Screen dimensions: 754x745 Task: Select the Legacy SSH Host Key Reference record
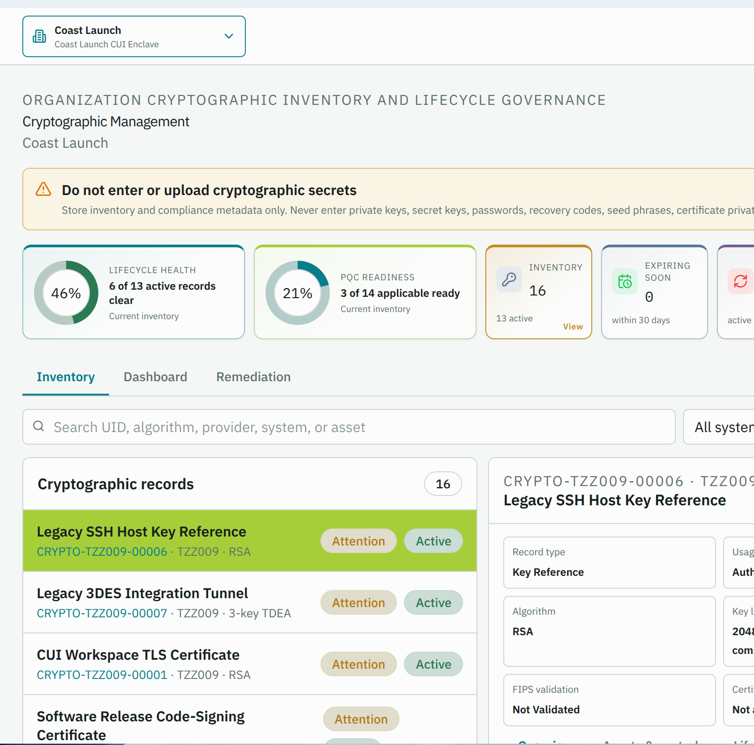[250, 541]
